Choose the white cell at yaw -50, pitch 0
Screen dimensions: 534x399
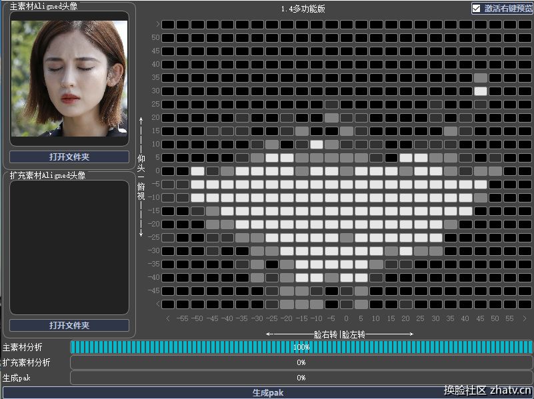click(197, 171)
